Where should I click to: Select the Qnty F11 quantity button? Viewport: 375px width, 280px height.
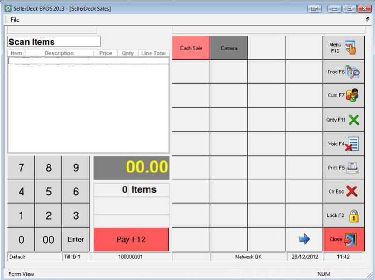point(344,120)
